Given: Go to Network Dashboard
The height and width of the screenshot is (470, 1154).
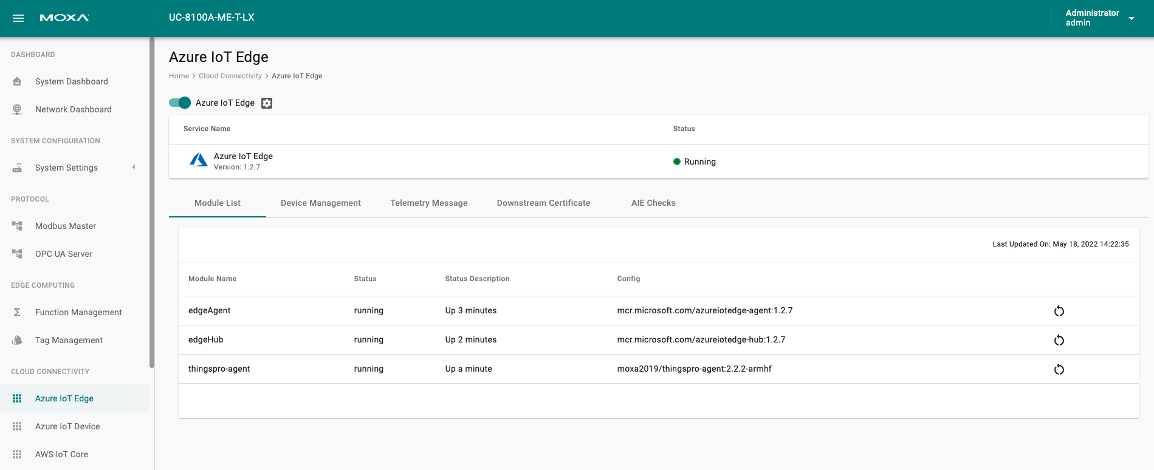Looking at the screenshot, I should point(74,109).
